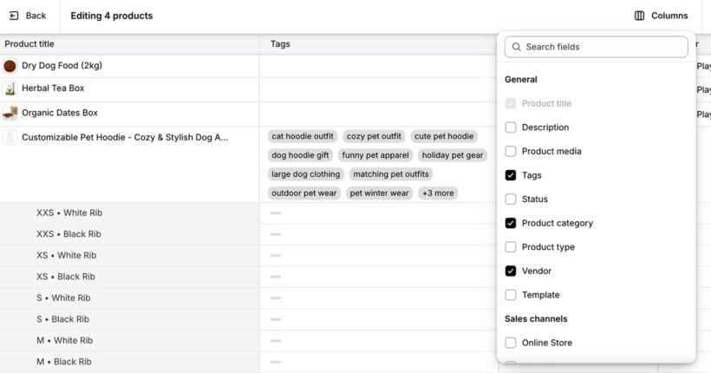Viewport: 711px width, 373px height.
Task: Click the Organic Dates Box title cell
Action: (x=130, y=114)
